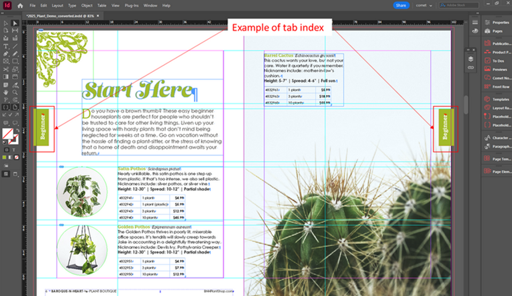Viewport: 512px width, 296px height.
Task: Open the Layout menu
Action: point(58,5)
